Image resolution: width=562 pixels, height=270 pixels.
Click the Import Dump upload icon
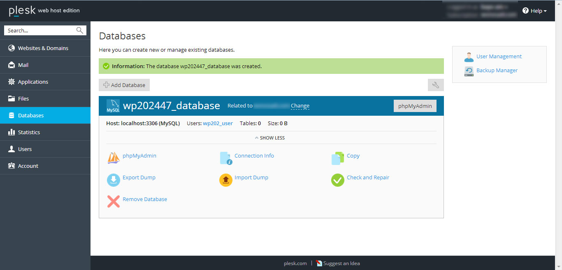pos(226,180)
